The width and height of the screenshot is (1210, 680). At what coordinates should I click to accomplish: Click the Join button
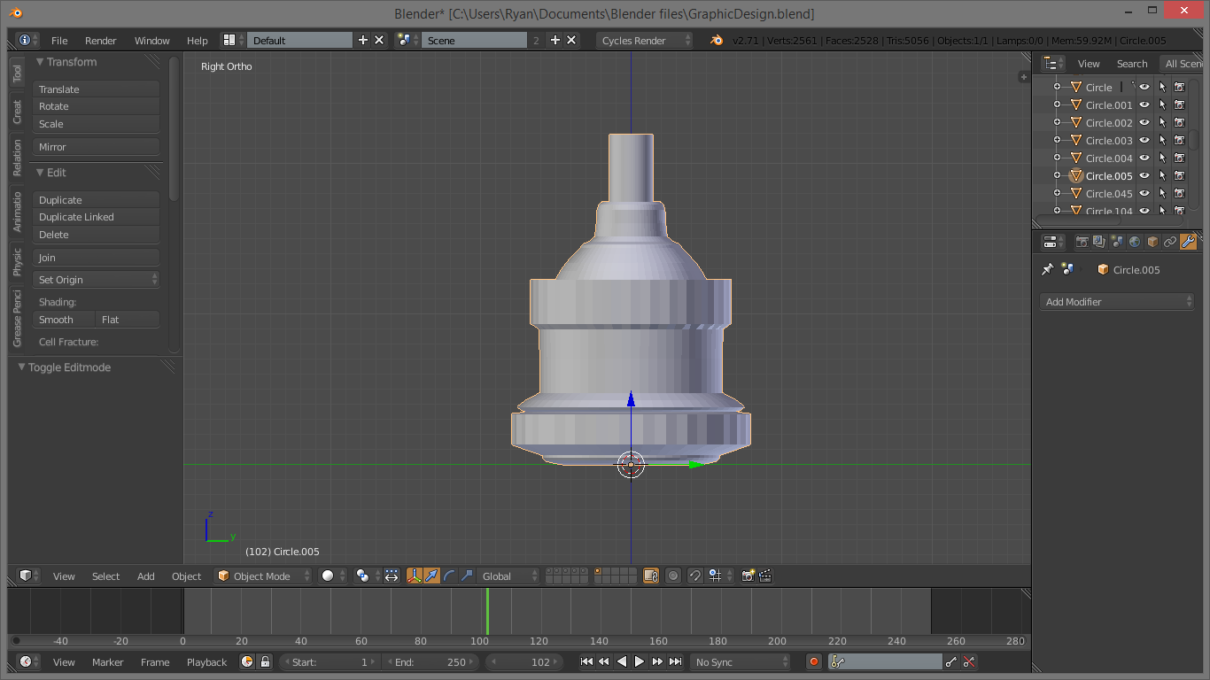[96, 258]
